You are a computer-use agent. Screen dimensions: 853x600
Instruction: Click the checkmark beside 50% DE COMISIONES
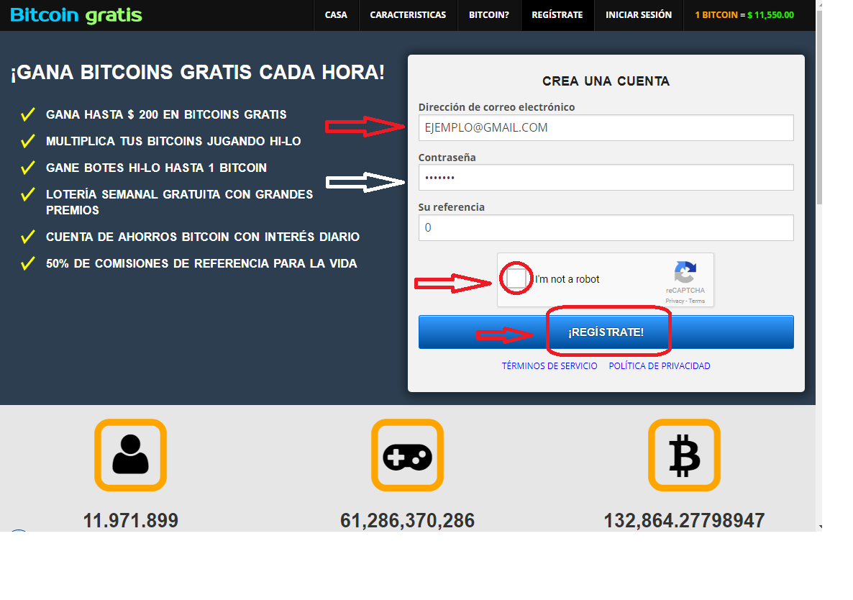pos(28,263)
